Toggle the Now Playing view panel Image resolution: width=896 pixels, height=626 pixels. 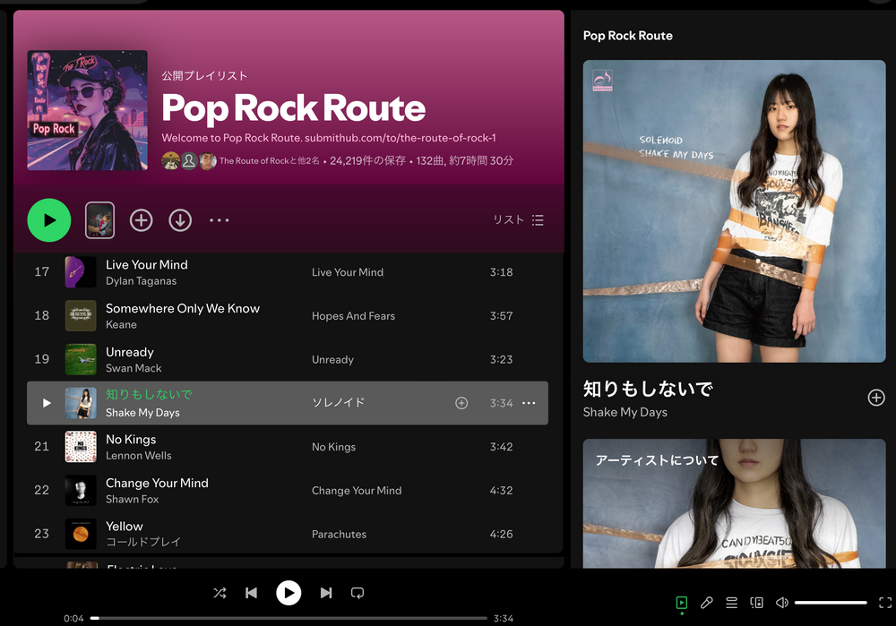click(x=682, y=603)
